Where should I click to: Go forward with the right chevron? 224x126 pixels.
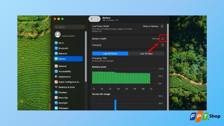pyautogui.click(x=97, y=19)
